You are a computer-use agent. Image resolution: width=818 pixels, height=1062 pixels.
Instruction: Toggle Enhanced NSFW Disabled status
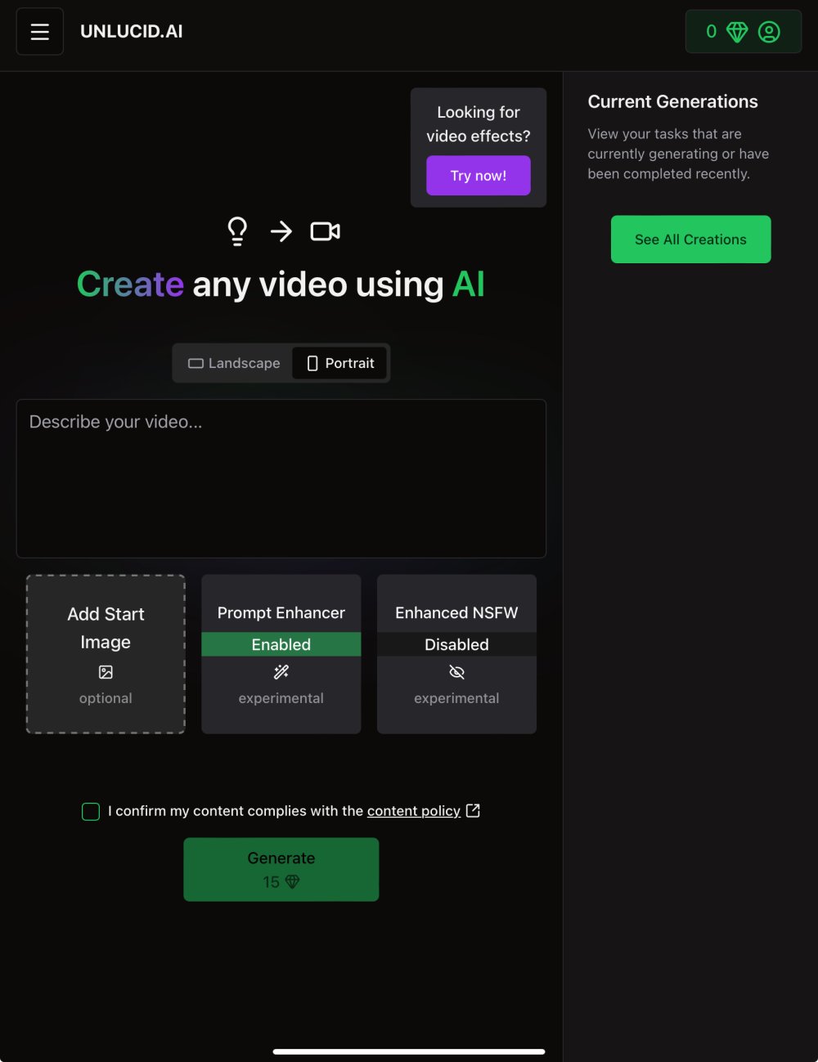point(456,644)
